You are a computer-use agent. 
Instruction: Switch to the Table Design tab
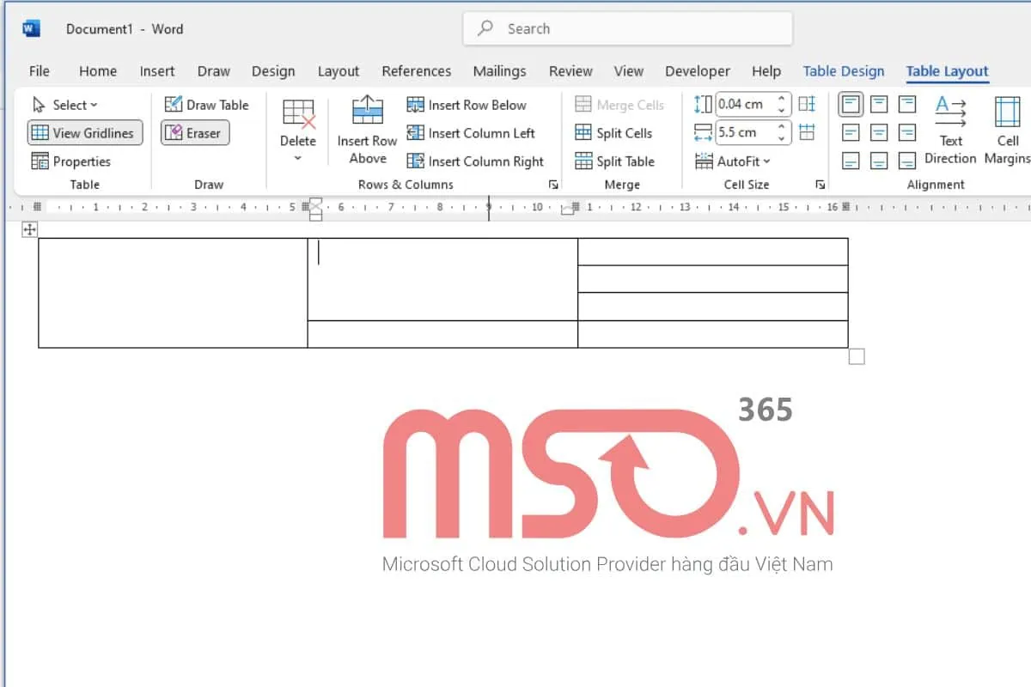pyautogui.click(x=843, y=71)
